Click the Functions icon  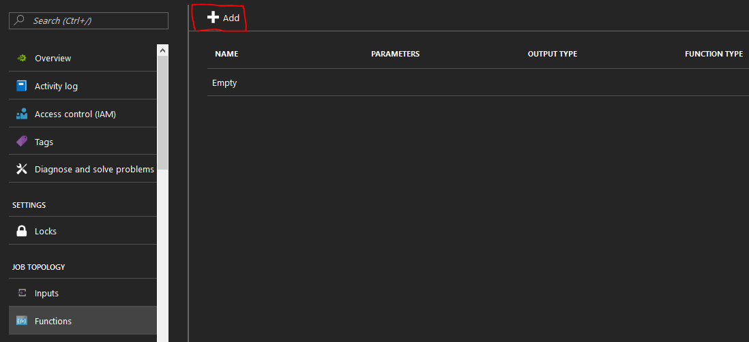22,321
